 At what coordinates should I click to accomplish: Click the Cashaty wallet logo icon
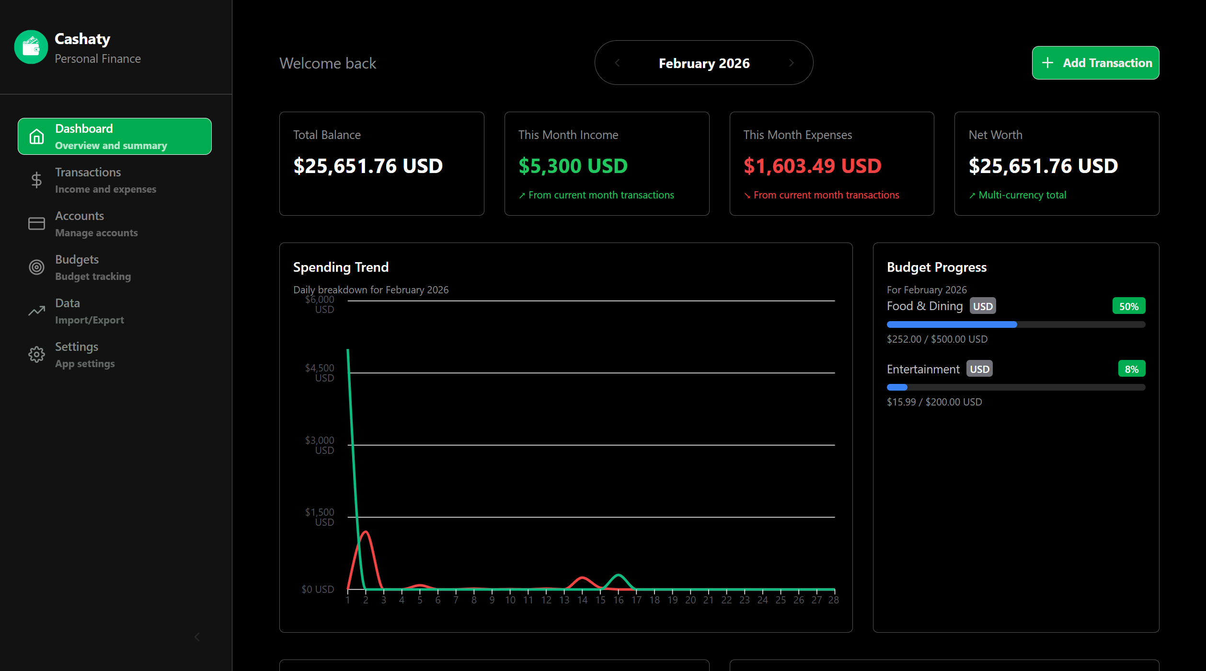(31, 47)
